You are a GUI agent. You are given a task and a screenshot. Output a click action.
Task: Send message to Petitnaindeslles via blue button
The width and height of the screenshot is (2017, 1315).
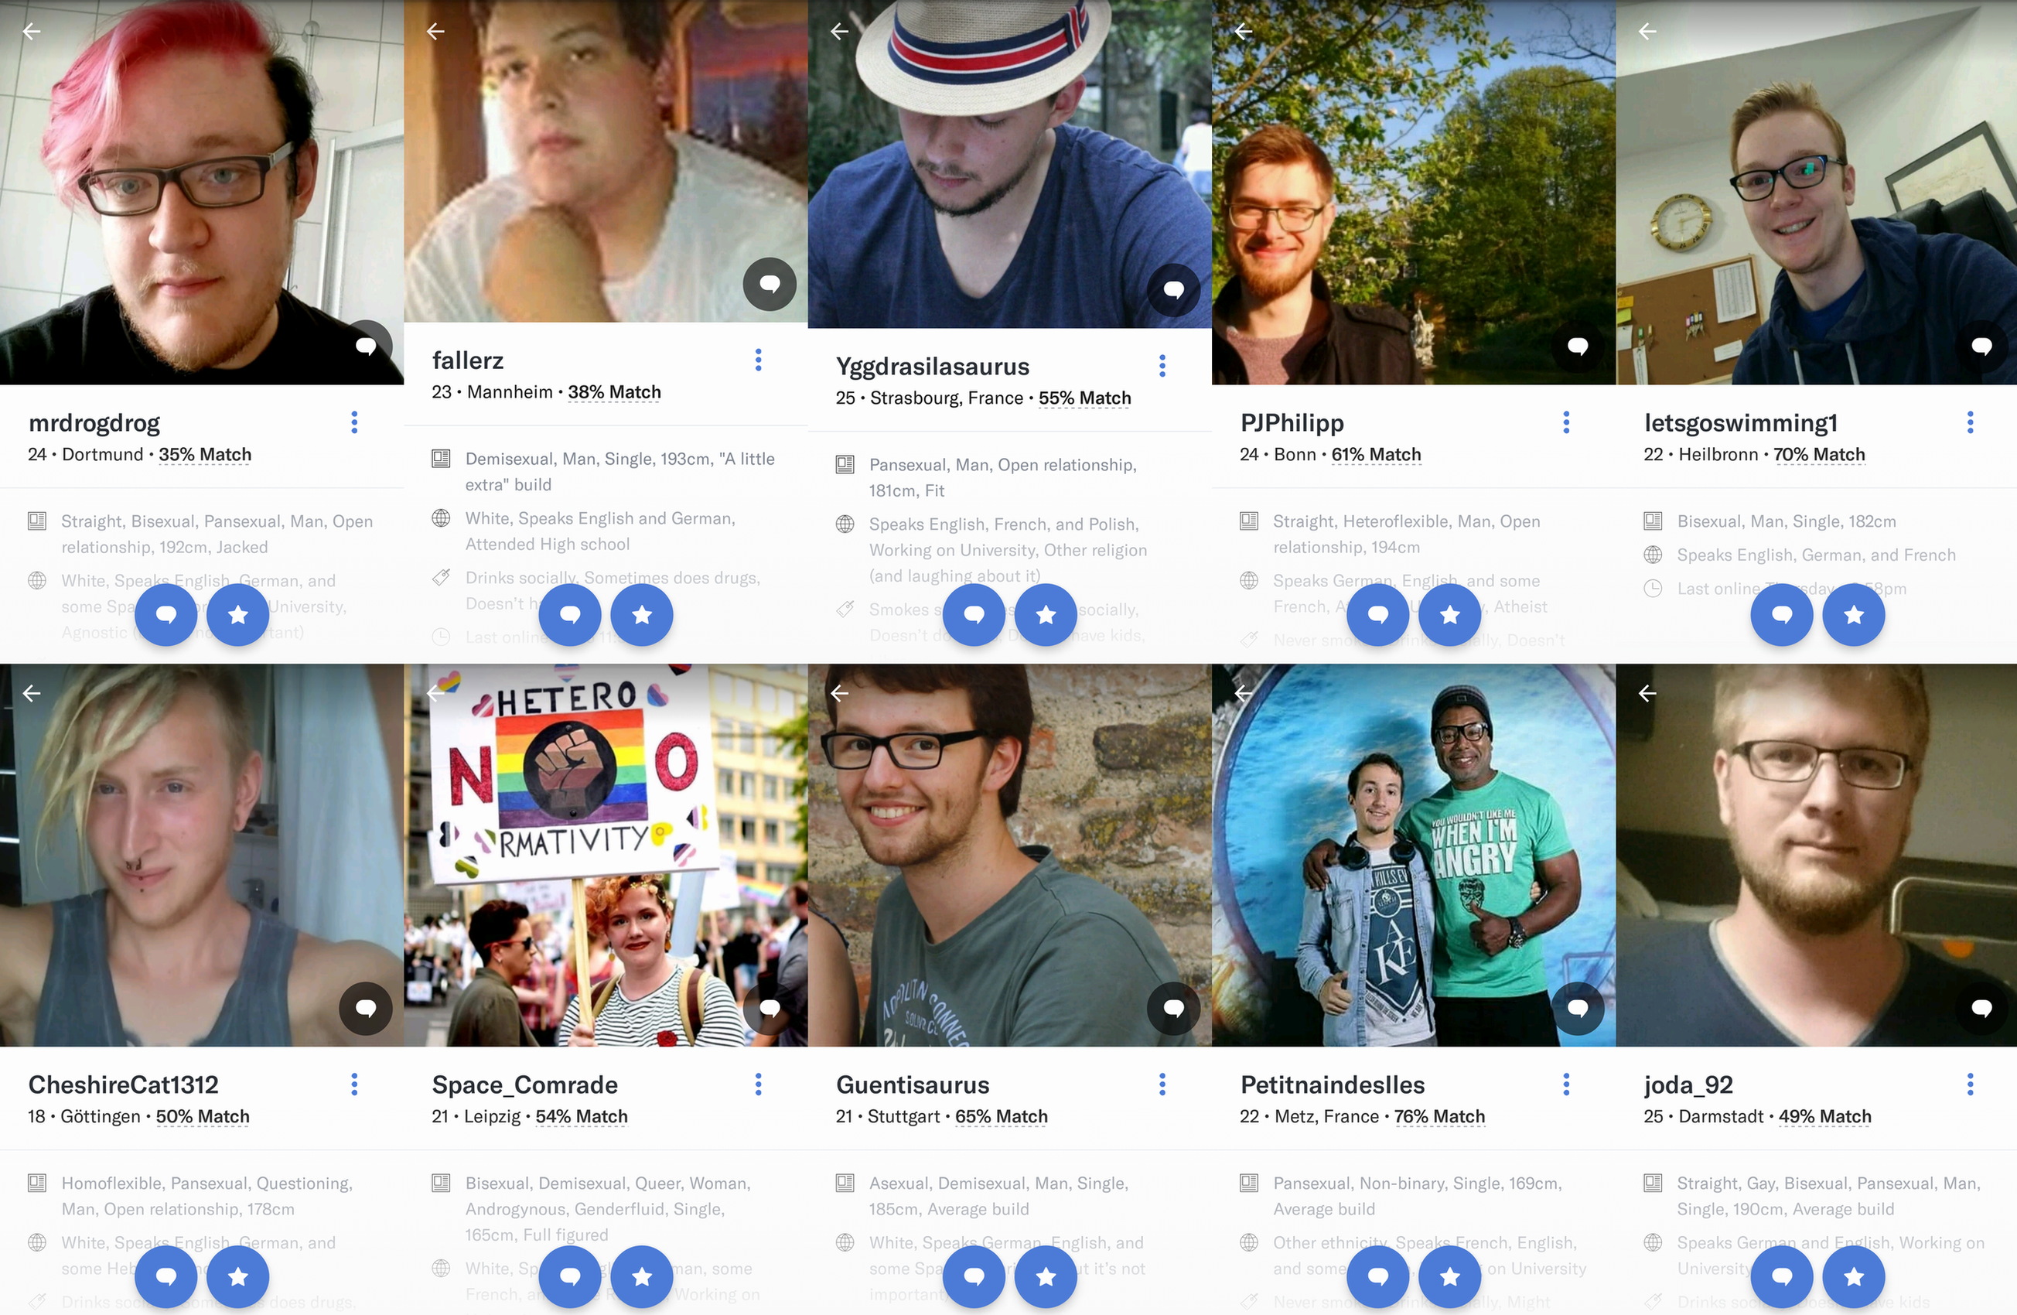click(1378, 1276)
